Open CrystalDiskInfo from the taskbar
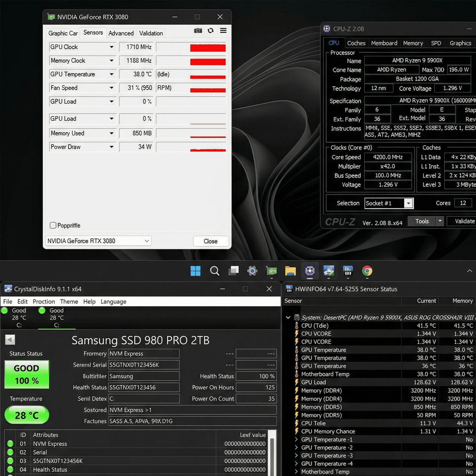Image resolution: width=476 pixels, height=476 pixels. point(329,271)
